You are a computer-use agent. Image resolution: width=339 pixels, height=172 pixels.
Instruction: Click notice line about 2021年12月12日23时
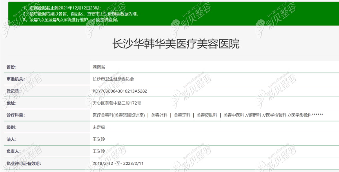click(x=62, y=8)
